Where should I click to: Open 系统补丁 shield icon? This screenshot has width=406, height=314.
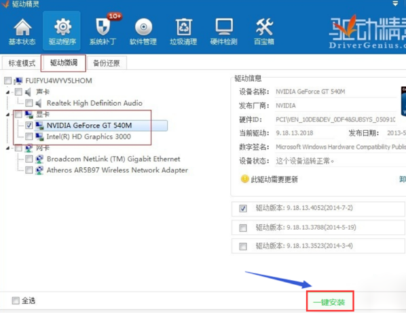(x=103, y=27)
